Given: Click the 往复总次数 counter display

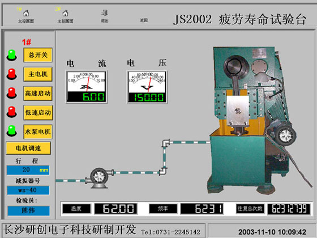Looking at the screenshot, I should point(289,209).
